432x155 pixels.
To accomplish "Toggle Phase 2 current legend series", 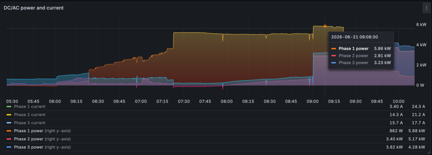I will click(29, 115).
